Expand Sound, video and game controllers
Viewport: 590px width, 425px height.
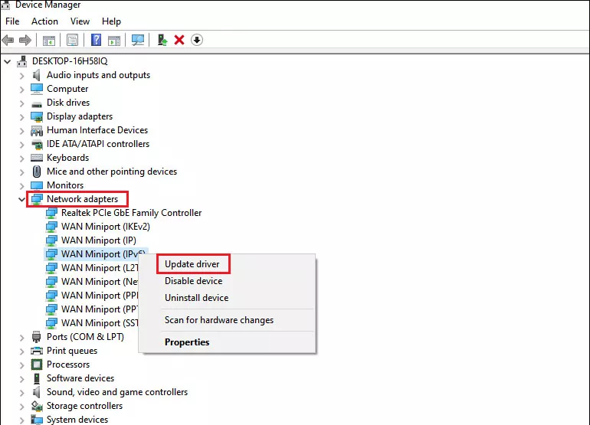[x=21, y=393]
